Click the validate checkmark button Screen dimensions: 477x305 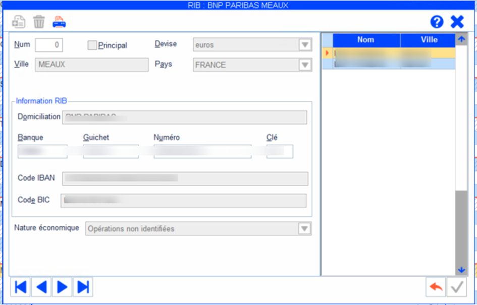click(458, 287)
